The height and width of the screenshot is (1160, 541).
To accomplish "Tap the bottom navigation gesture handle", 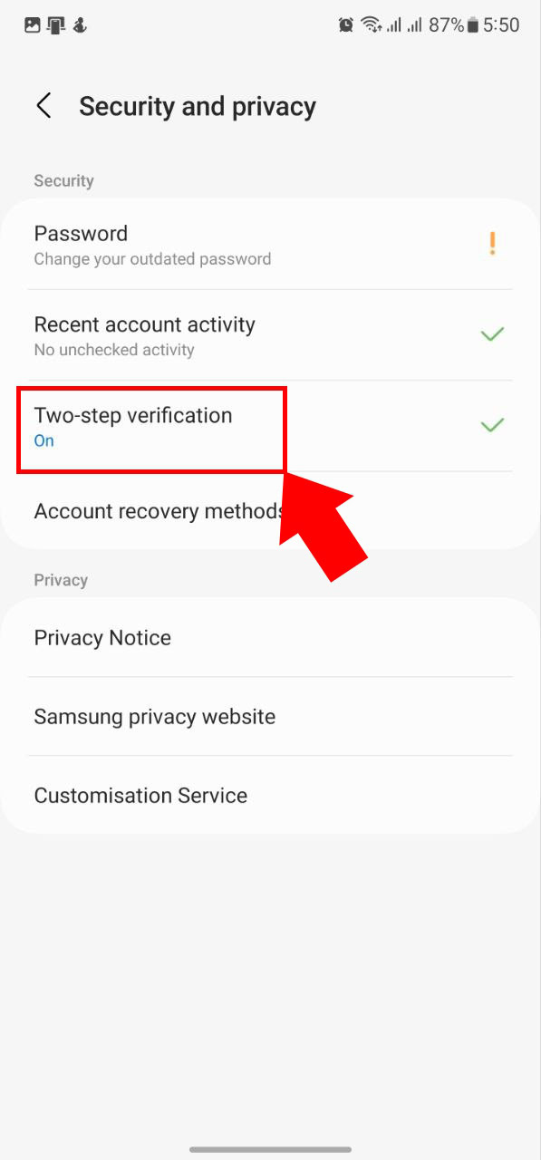I will point(270,1149).
